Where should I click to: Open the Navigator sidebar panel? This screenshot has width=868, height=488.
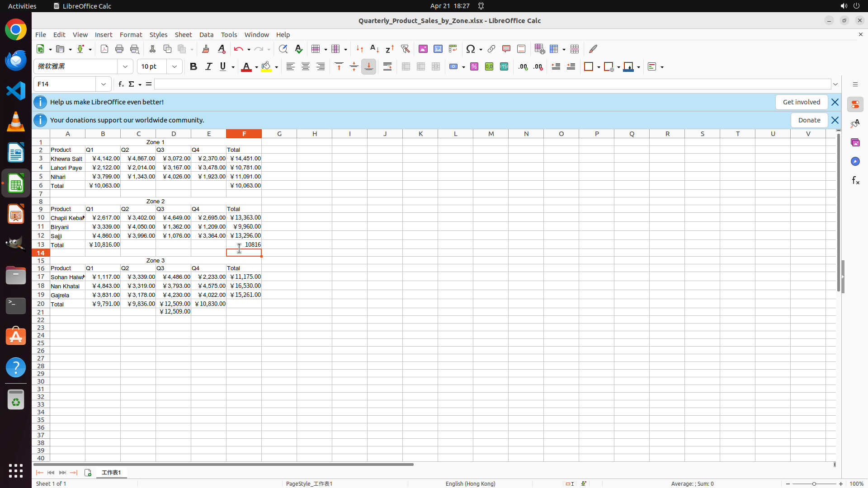855,161
